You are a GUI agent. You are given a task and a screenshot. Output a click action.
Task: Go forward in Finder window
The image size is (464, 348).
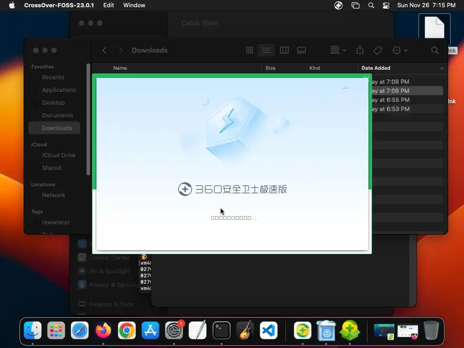(121, 50)
